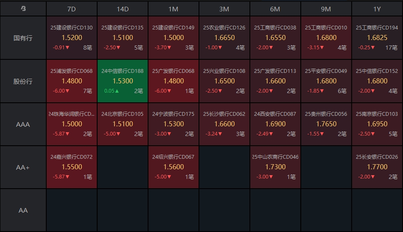Screen dimensions: 403x232
Task: Open the 25广发银行CD068 cell
Action: point(173,81)
